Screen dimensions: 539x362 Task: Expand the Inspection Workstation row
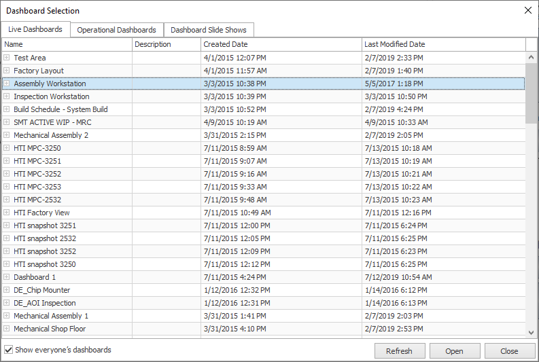coord(7,96)
